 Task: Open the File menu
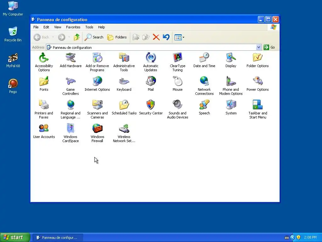pos(36,27)
